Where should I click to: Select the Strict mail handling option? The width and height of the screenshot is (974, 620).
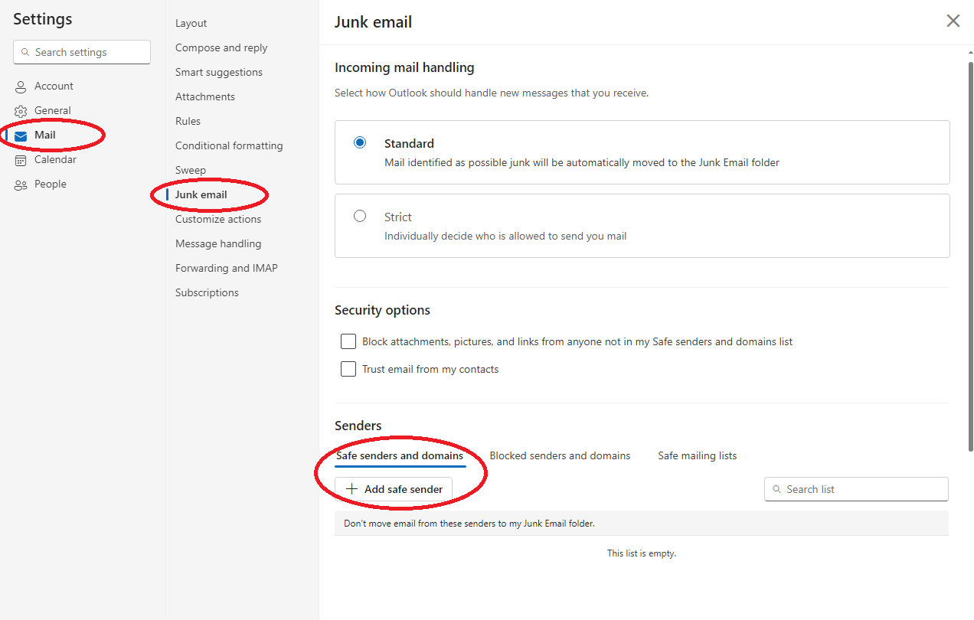[x=360, y=216]
